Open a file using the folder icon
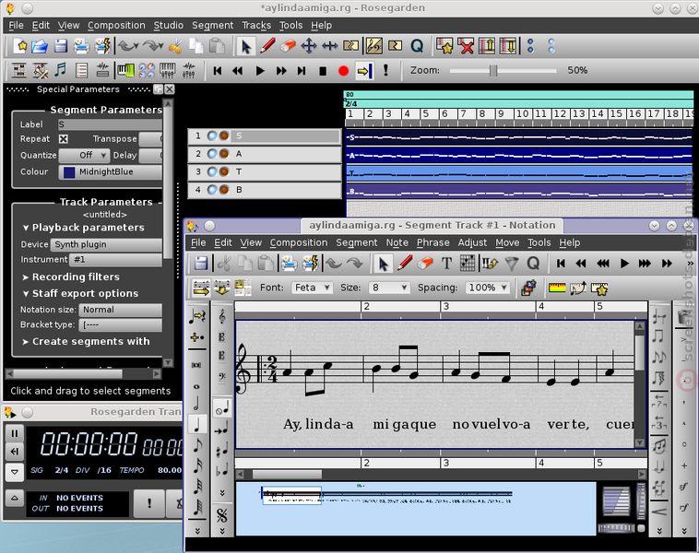 [40, 46]
